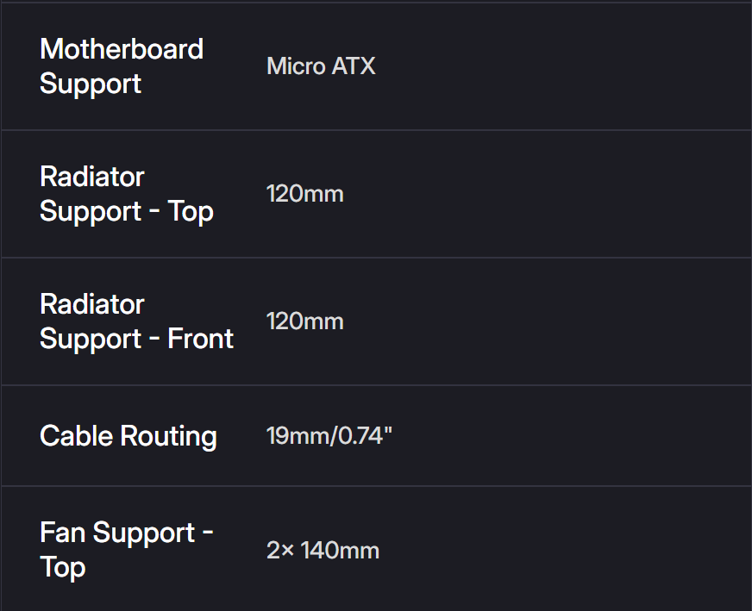The image size is (752, 611).
Task: Click the Cable Routing label
Action: [x=128, y=436]
